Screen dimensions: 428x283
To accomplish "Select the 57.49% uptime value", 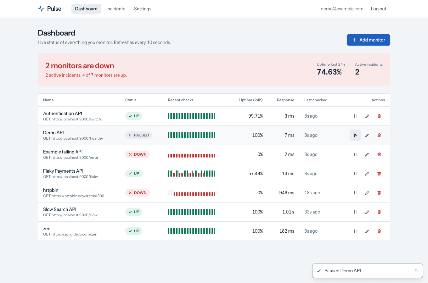I will [256, 174].
